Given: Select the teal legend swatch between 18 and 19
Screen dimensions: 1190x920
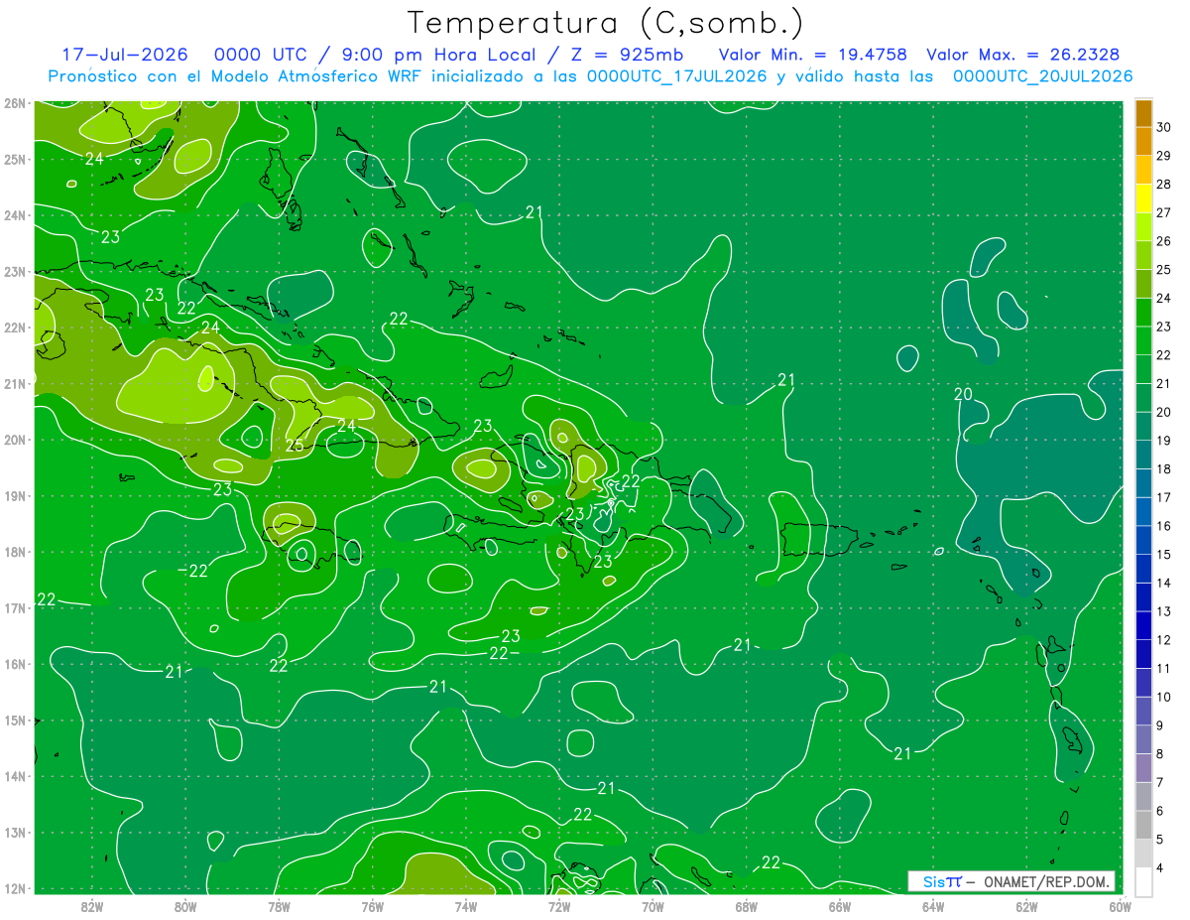Looking at the screenshot, I should pos(1143,455).
